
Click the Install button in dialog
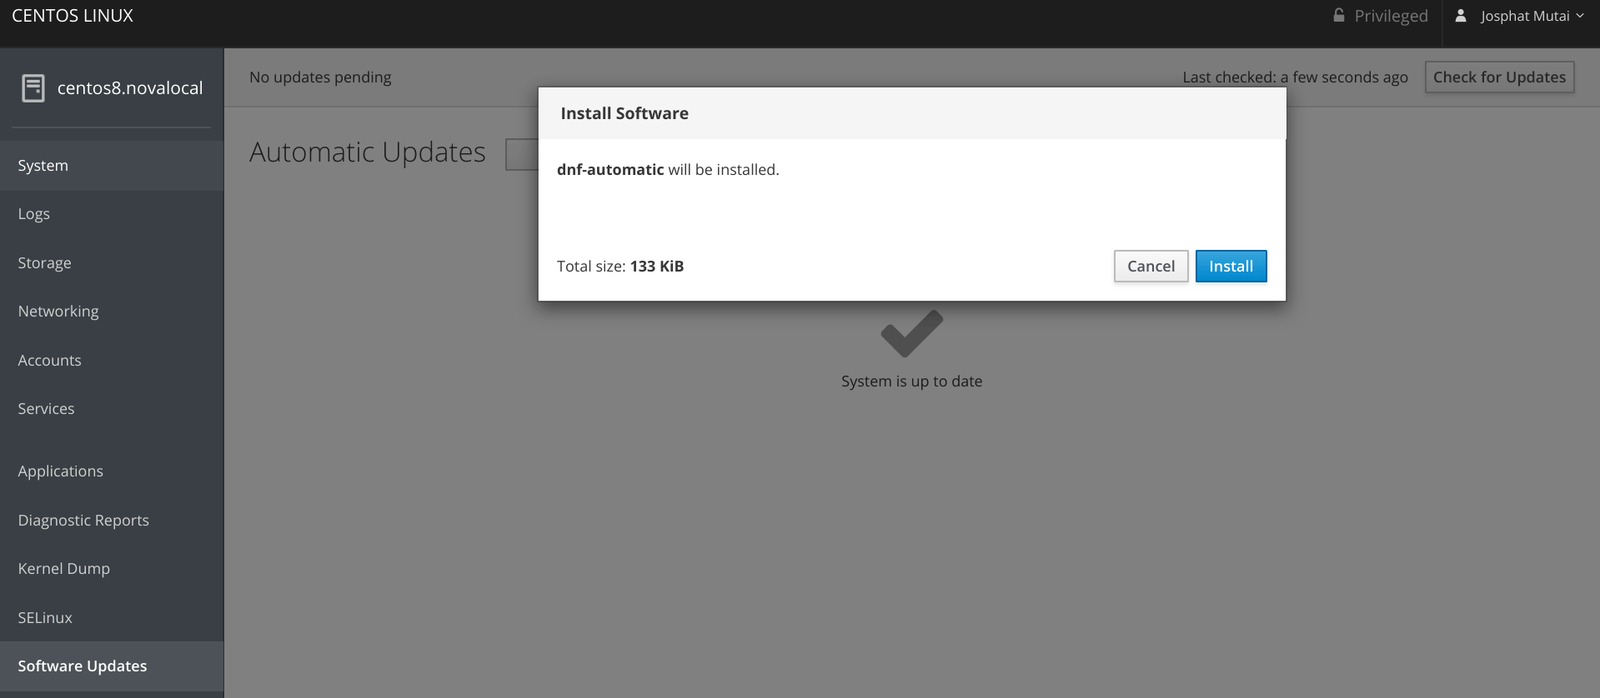click(x=1231, y=266)
